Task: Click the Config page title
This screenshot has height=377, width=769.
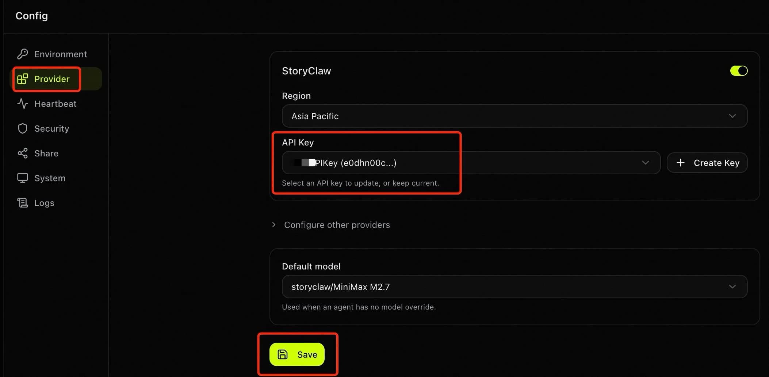Action: point(32,16)
